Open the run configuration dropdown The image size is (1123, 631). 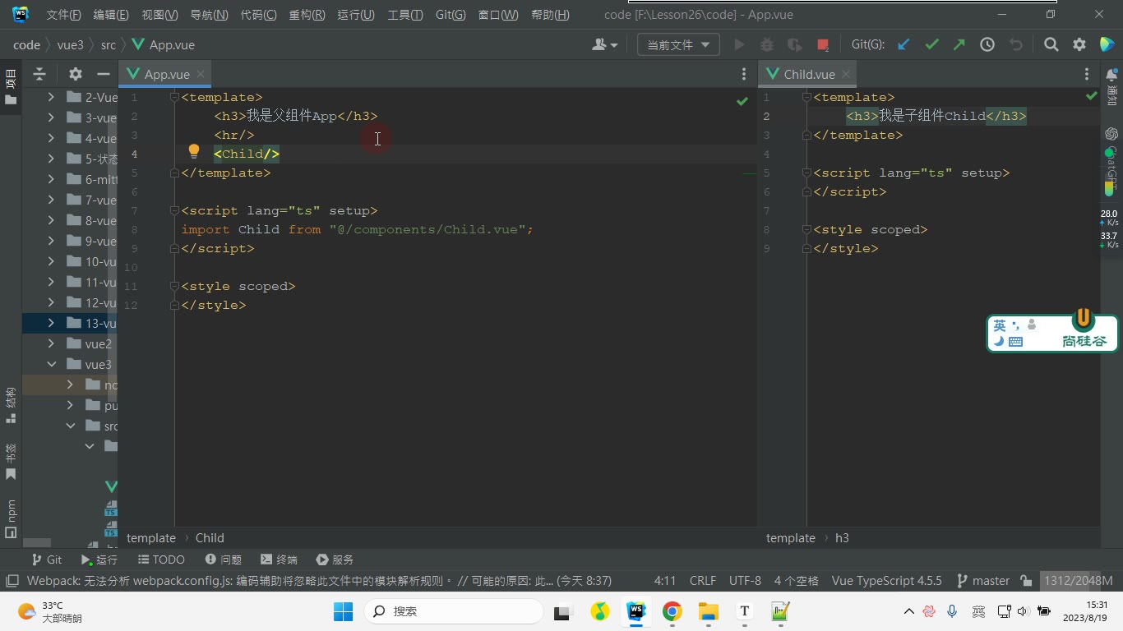(678, 45)
